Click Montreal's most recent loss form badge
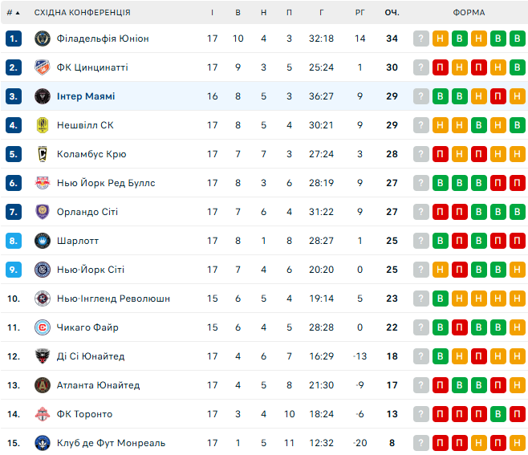The image size is (528, 455). tap(441, 443)
